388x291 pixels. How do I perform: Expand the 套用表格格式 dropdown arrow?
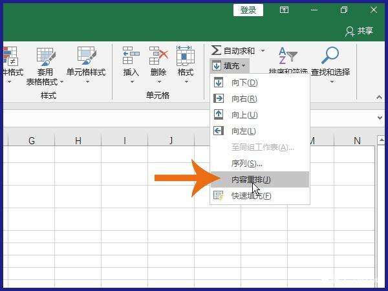tap(62, 81)
